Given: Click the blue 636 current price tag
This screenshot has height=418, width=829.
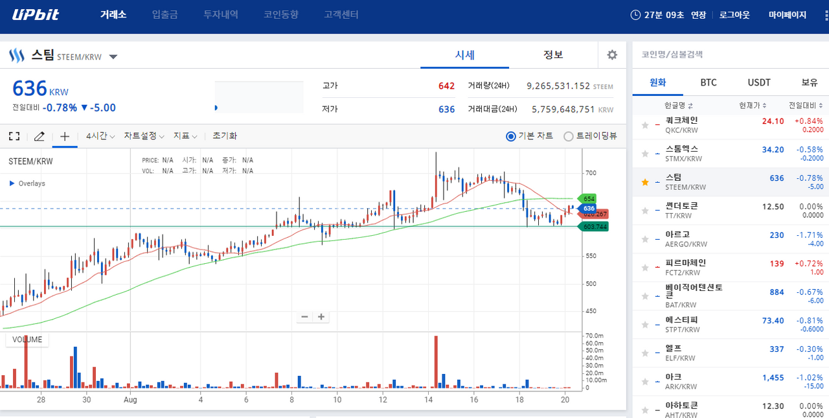Looking at the screenshot, I should [588, 209].
